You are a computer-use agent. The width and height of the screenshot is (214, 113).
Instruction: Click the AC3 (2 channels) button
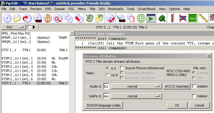[x=177, y=86]
